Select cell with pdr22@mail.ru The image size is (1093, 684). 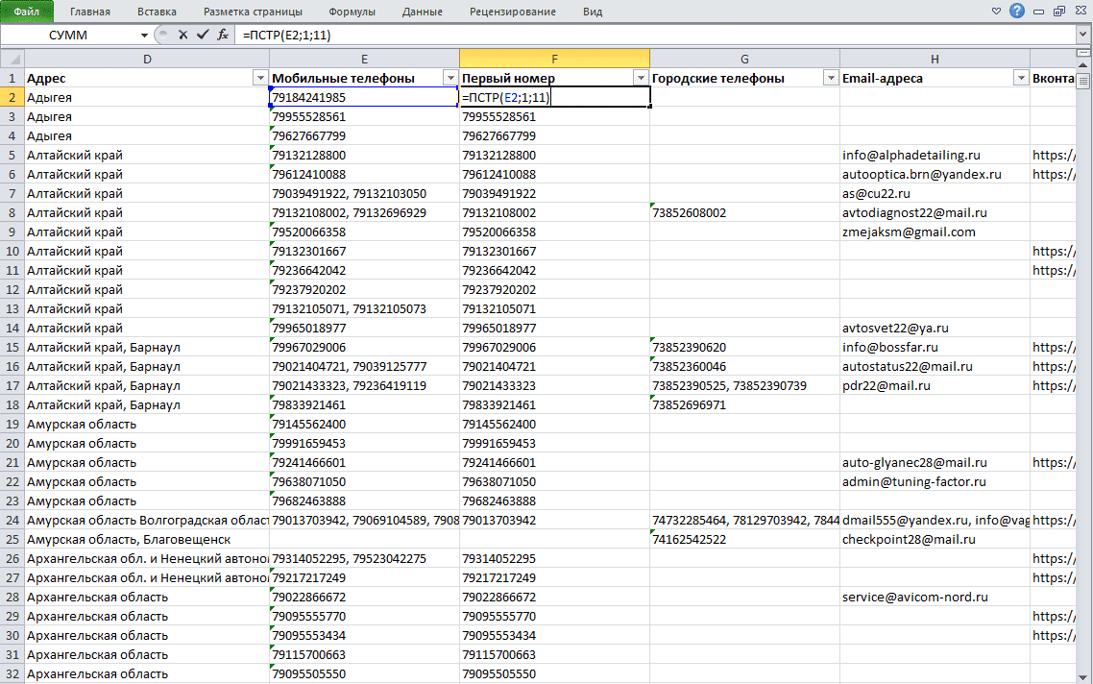(x=935, y=385)
